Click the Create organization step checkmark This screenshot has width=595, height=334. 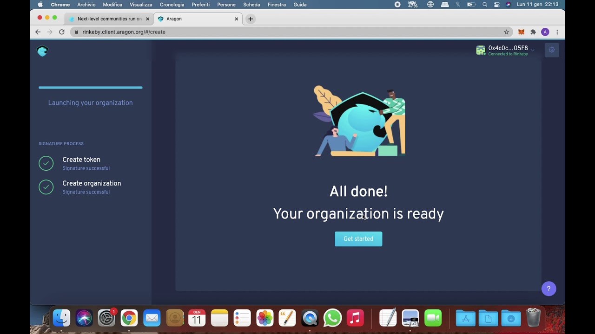(x=46, y=187)
